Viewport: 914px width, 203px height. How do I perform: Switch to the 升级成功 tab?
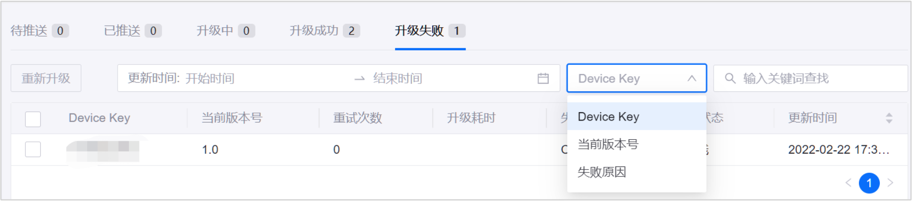pos(325,31)
